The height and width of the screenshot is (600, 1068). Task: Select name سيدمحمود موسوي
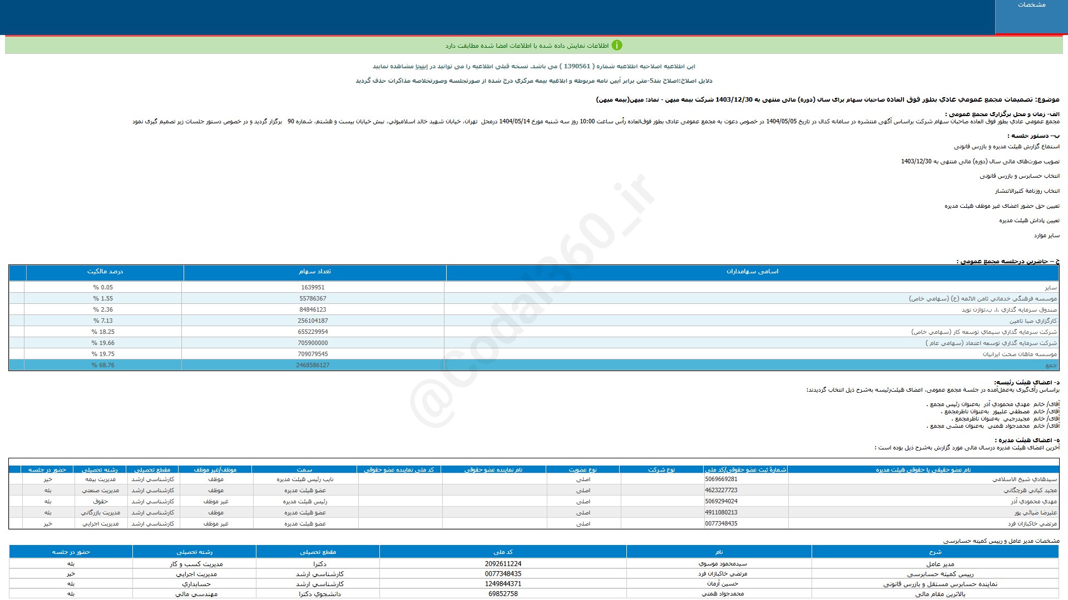[723, 564]
